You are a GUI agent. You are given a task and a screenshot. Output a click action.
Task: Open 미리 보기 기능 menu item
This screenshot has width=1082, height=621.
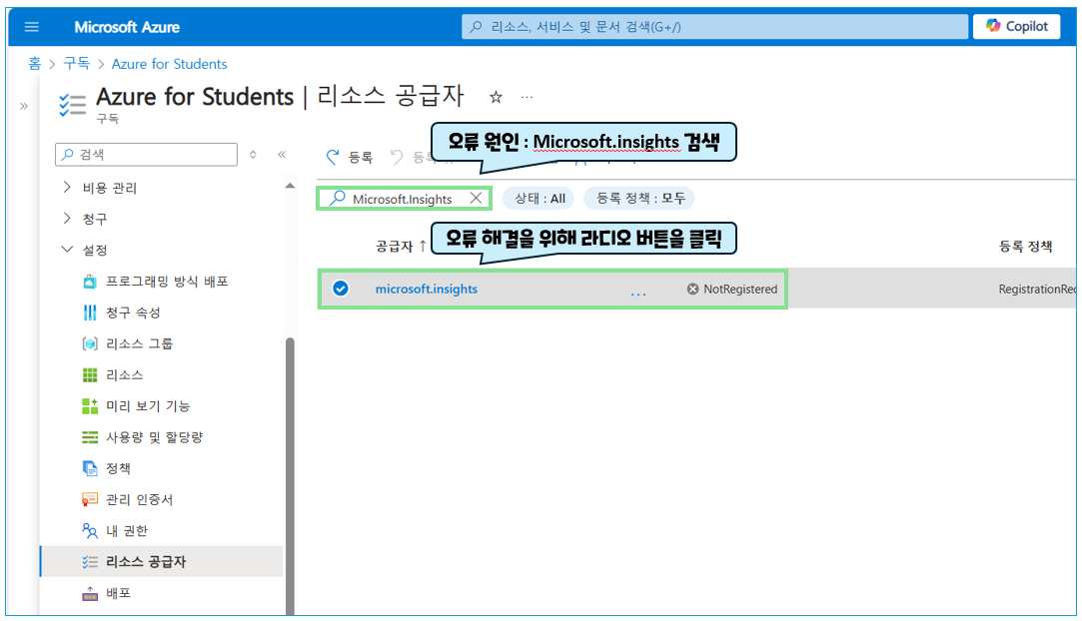pos(148,406)
